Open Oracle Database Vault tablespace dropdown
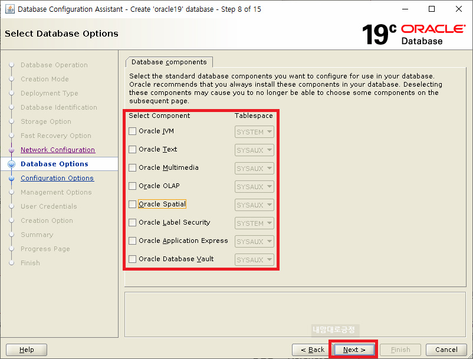 254,259
